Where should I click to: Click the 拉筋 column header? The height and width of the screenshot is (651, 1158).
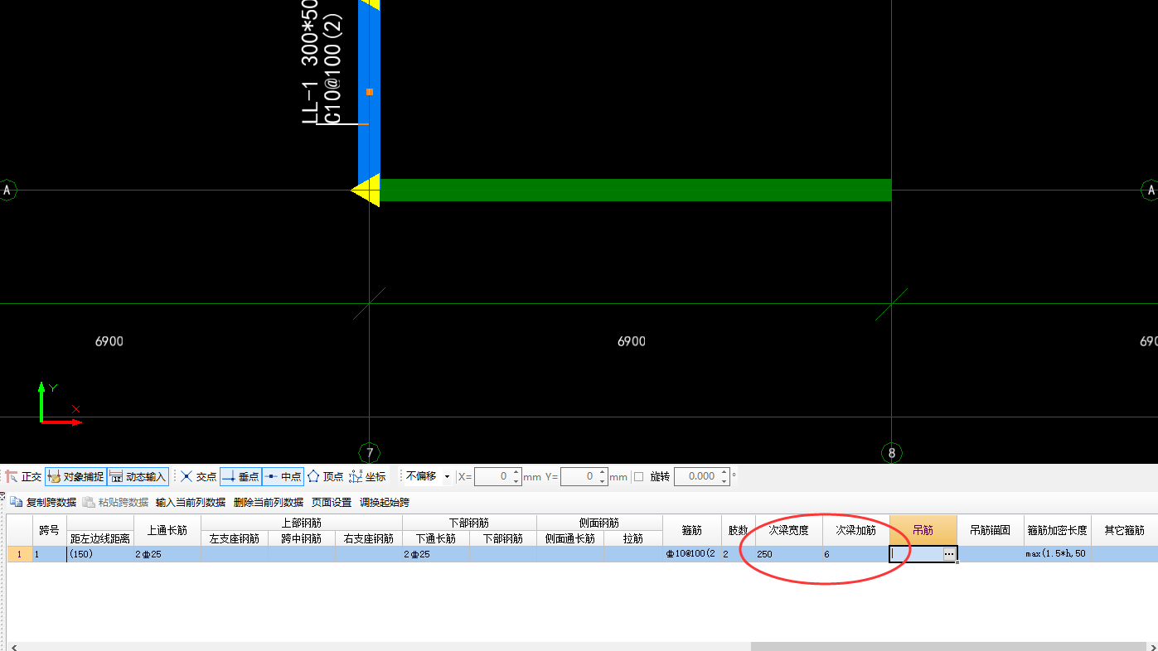point(633,538)
